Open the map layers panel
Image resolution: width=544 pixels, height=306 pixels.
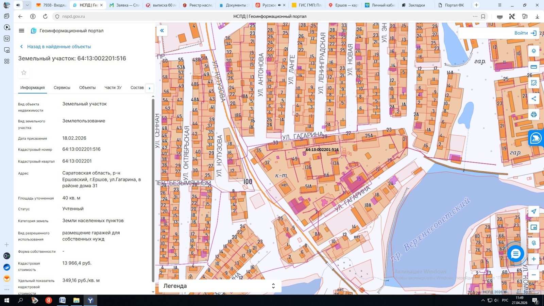point(533,51)
